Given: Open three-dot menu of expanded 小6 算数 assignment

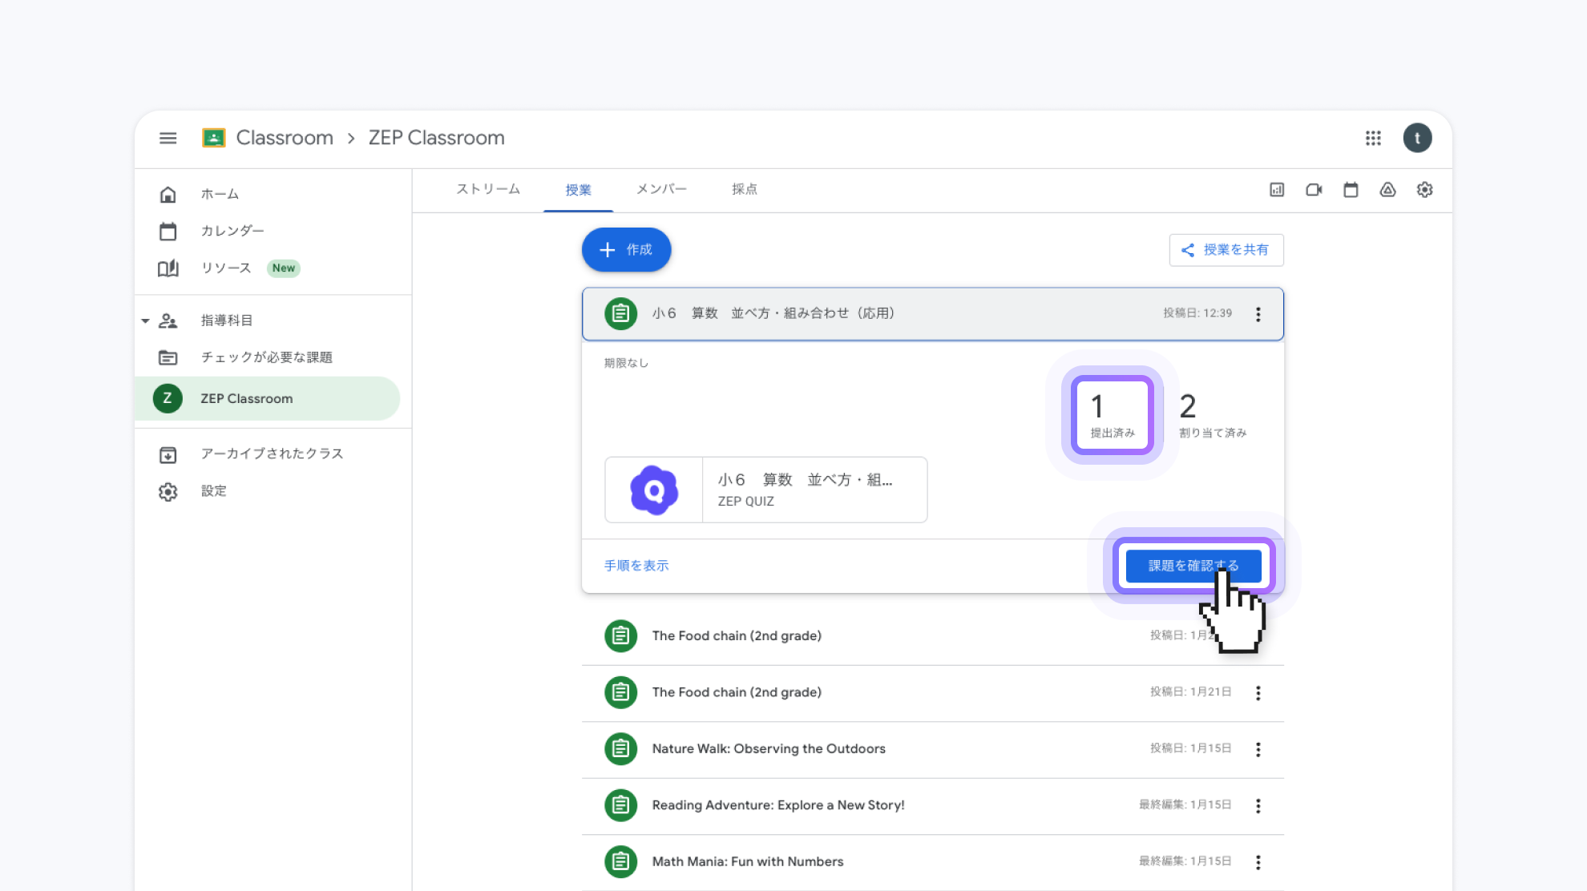Looking at the screenshot, I should 1258,314.
